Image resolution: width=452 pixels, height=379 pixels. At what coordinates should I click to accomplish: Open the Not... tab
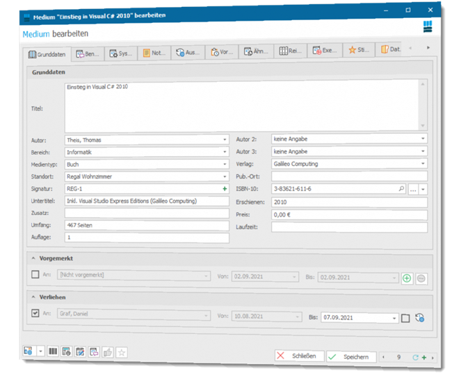(x=154, y=53)
